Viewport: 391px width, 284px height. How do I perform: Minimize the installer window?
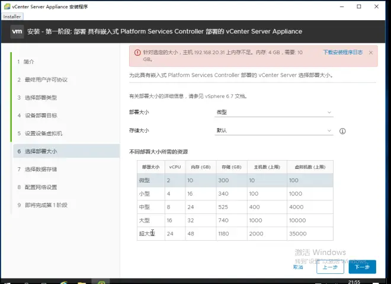click(342, 7)
